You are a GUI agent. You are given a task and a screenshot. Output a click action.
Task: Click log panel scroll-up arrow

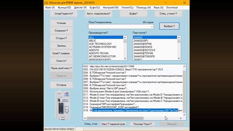click(184, 66)
